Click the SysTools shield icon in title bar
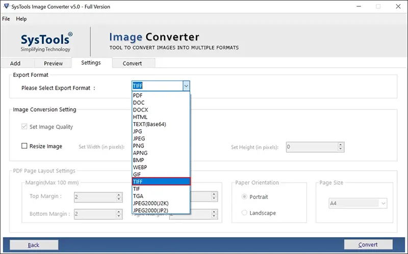The width and height of the screenshot is (408, 254). [x=7, y=6]
